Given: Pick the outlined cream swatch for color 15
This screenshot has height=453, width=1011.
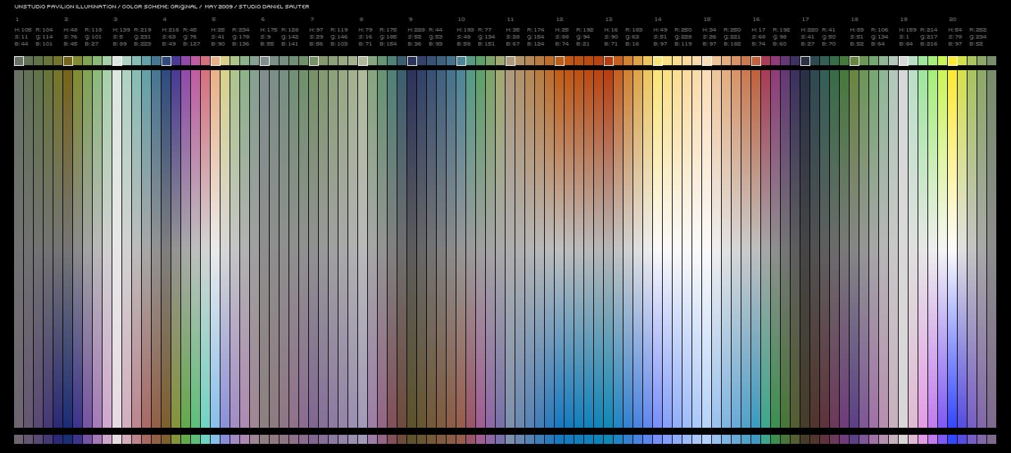Looking at the screenshot, I should pyautogui.click(x=707, y=61).
